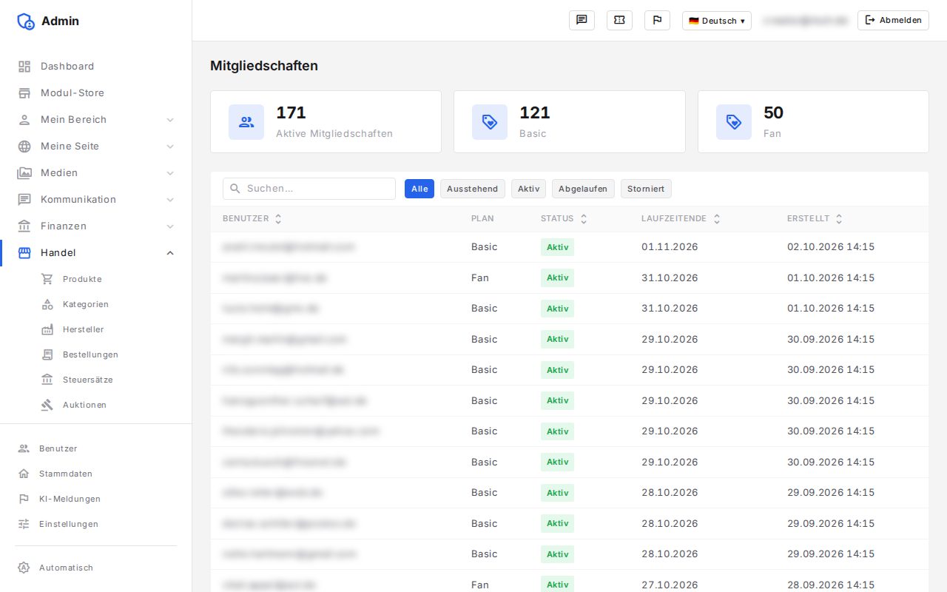Click the Modul-Store shop icon

24,93
